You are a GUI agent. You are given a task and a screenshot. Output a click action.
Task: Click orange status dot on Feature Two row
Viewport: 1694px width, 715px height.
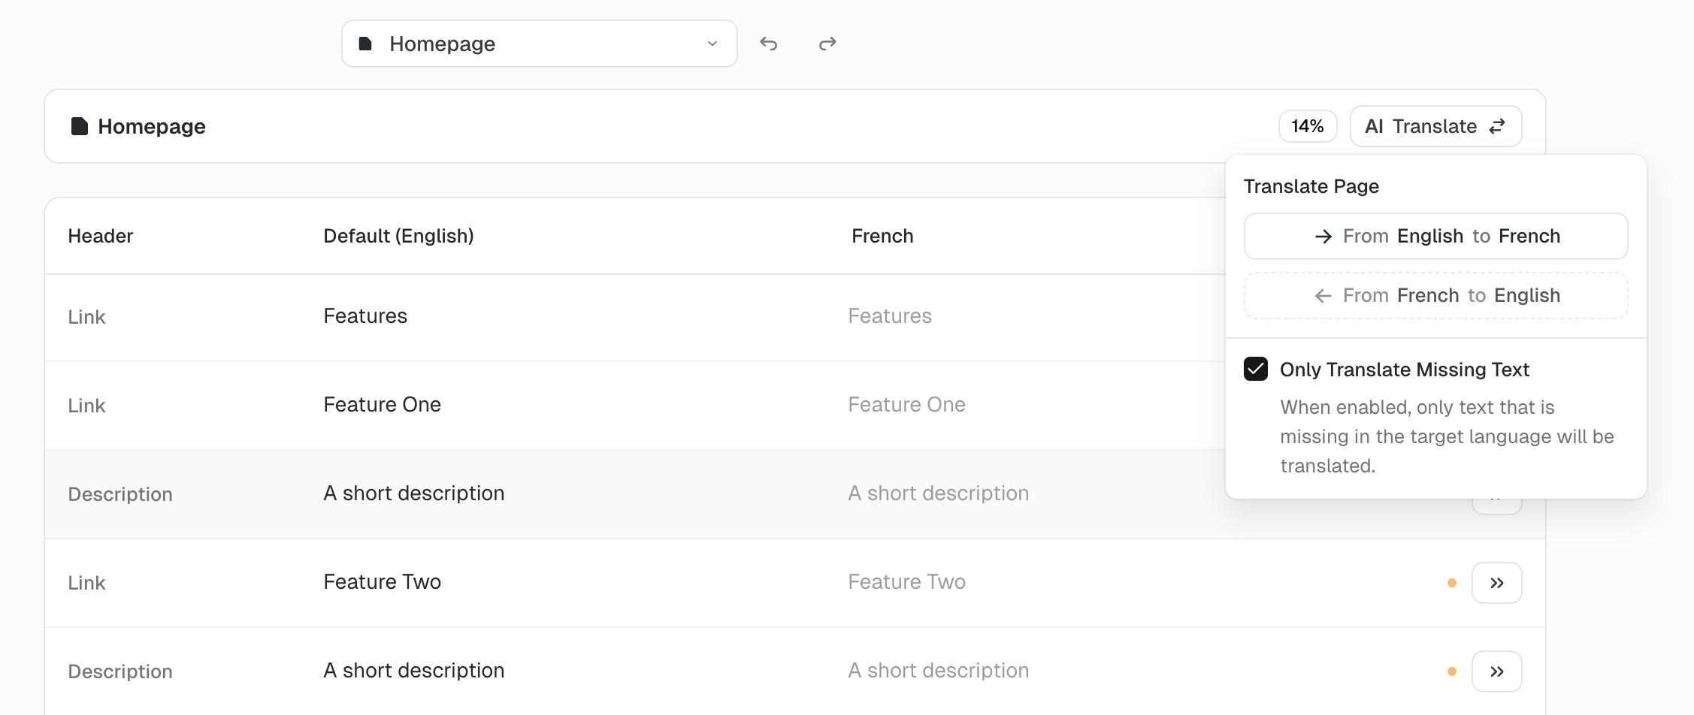1451,583
